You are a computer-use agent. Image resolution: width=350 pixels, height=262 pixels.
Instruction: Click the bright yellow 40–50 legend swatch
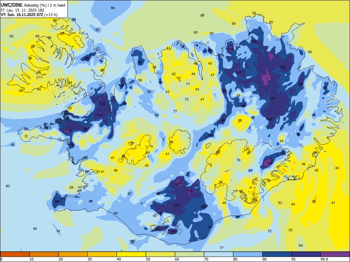pos(131,254)
